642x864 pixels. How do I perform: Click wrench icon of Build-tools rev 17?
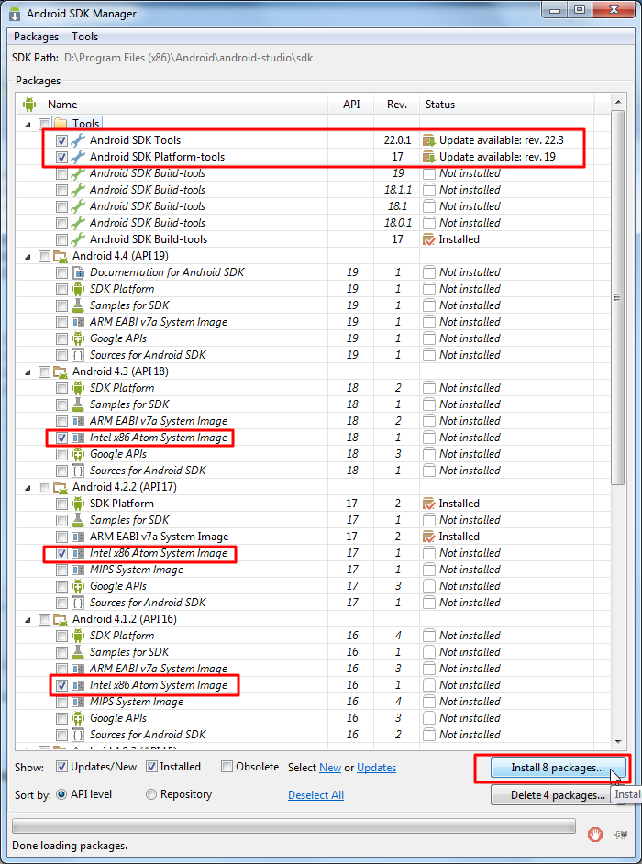coord(78,239)
